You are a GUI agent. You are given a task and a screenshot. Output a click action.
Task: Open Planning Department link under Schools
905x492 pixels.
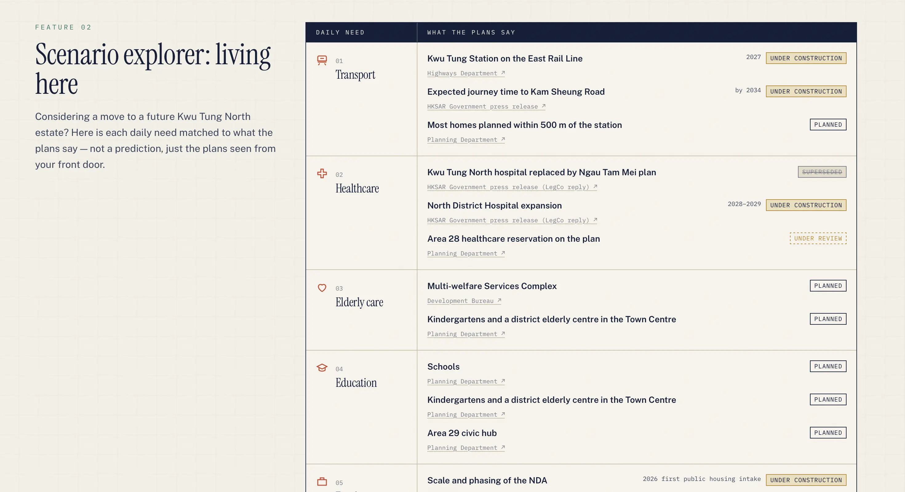[x=466, y=381]
